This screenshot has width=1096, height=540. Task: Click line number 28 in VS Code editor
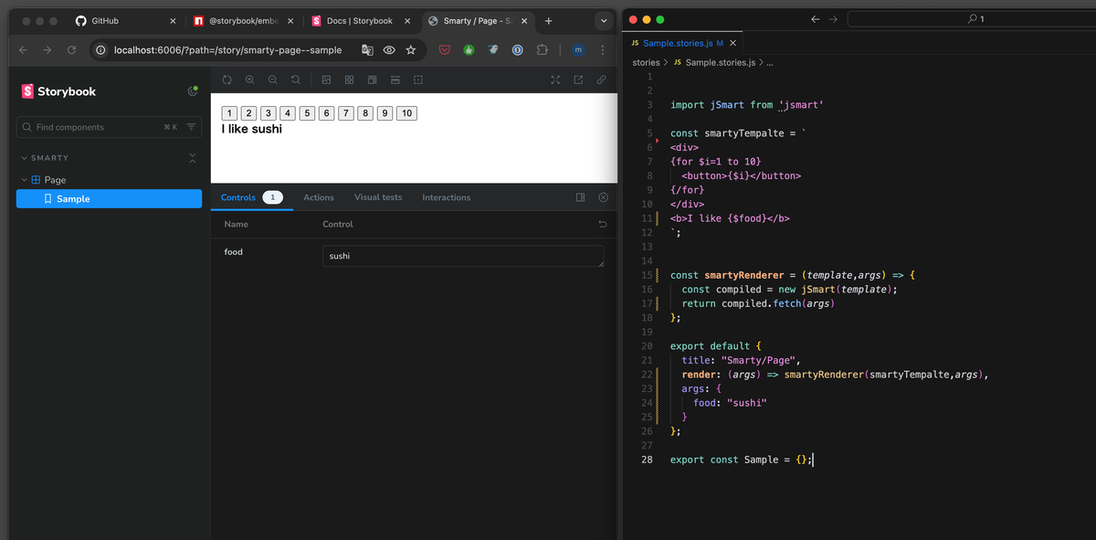tap(646, 460)
